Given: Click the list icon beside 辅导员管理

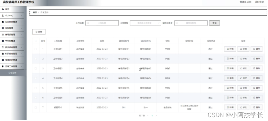Looking at the screenshot, I should point(3,35).
